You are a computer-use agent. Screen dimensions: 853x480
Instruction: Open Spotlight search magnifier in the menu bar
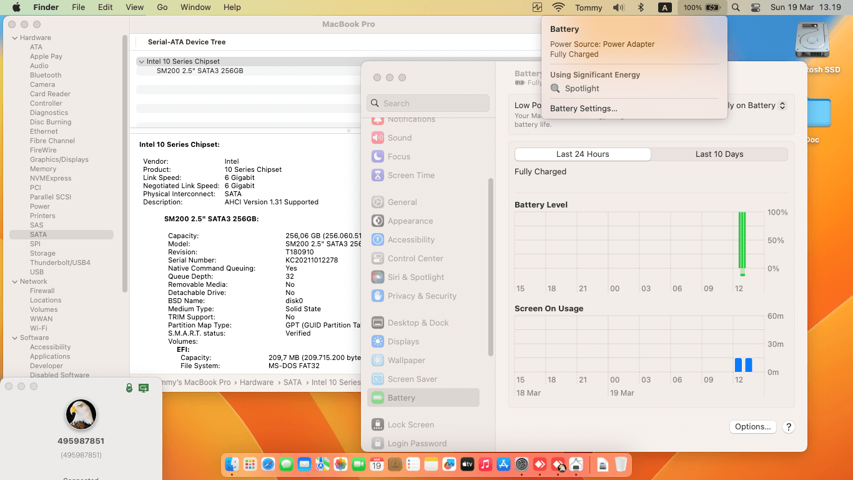[736, 7]
